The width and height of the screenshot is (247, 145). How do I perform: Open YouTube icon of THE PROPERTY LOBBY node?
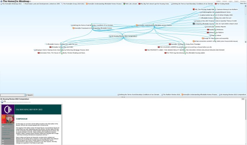point(146,50)
